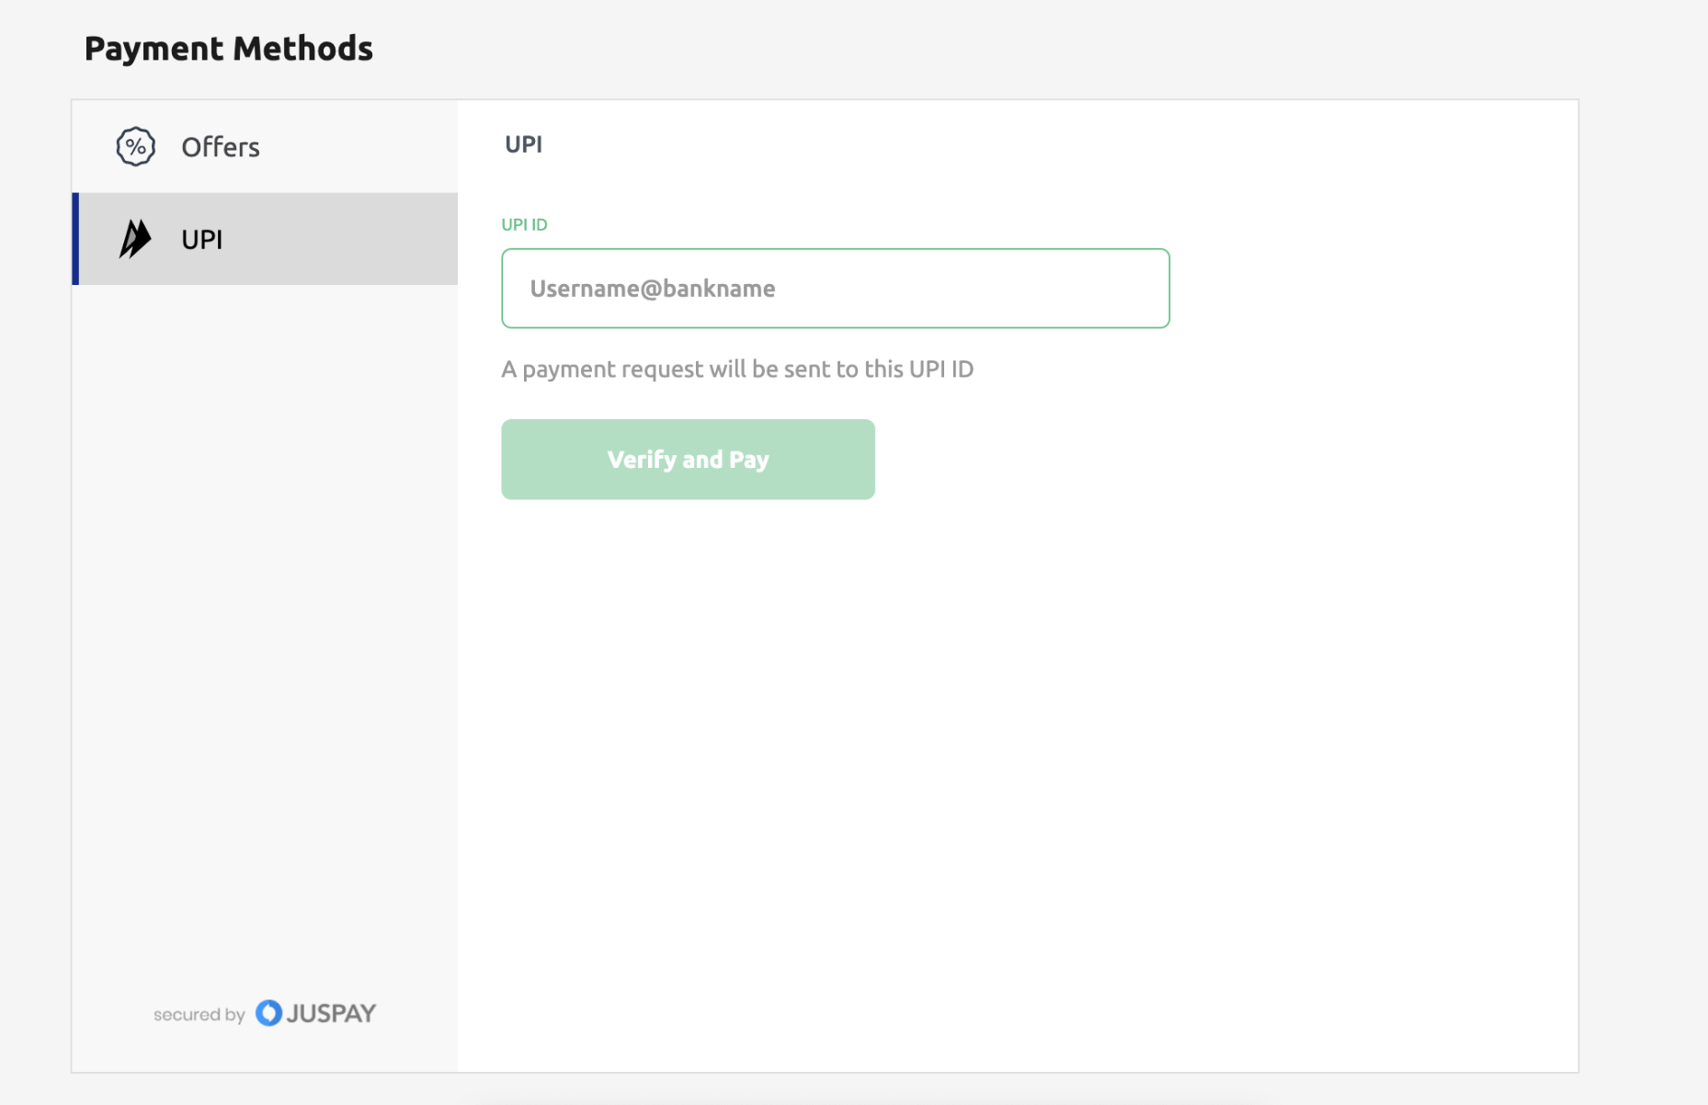Screen dimensions: 1708x1105
Task: Open the Offers section in sidebar
Action: click(x=265, y=147)
